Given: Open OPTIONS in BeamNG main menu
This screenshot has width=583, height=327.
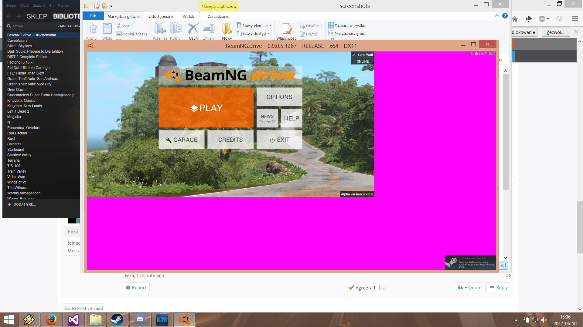Looking at the screenshot, I should tap(279, 97).
